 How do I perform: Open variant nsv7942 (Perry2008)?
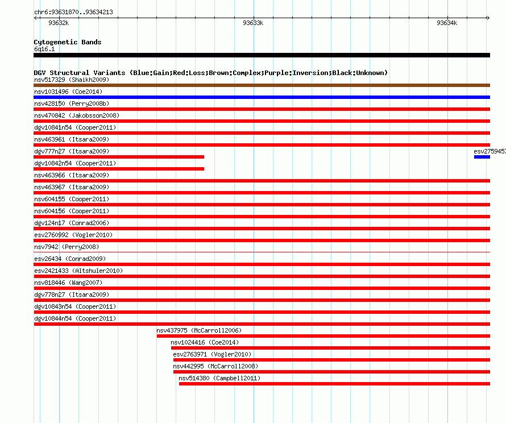(x=67, y=247)
